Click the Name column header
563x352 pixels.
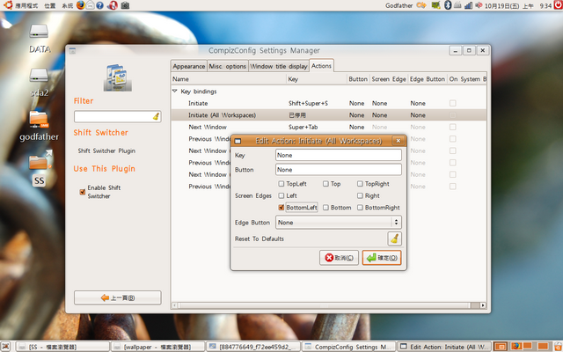click(x=229, y=79)
